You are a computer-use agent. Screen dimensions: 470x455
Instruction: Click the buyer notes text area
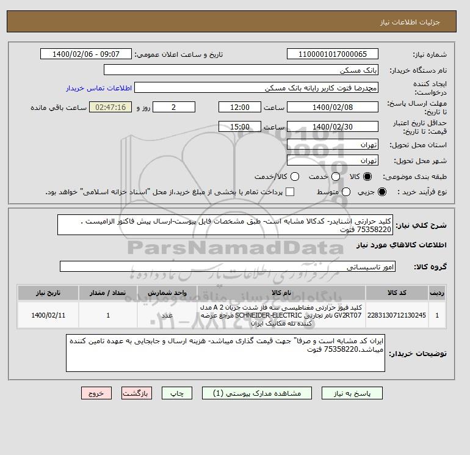coord(225,353)
